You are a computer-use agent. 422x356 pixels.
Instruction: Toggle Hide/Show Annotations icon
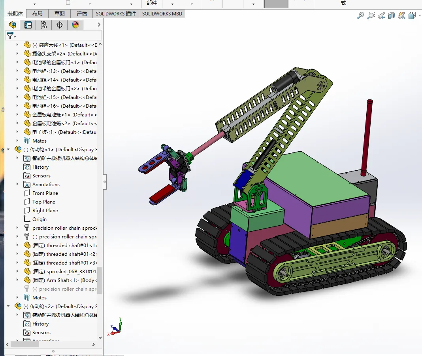point(401,15)
